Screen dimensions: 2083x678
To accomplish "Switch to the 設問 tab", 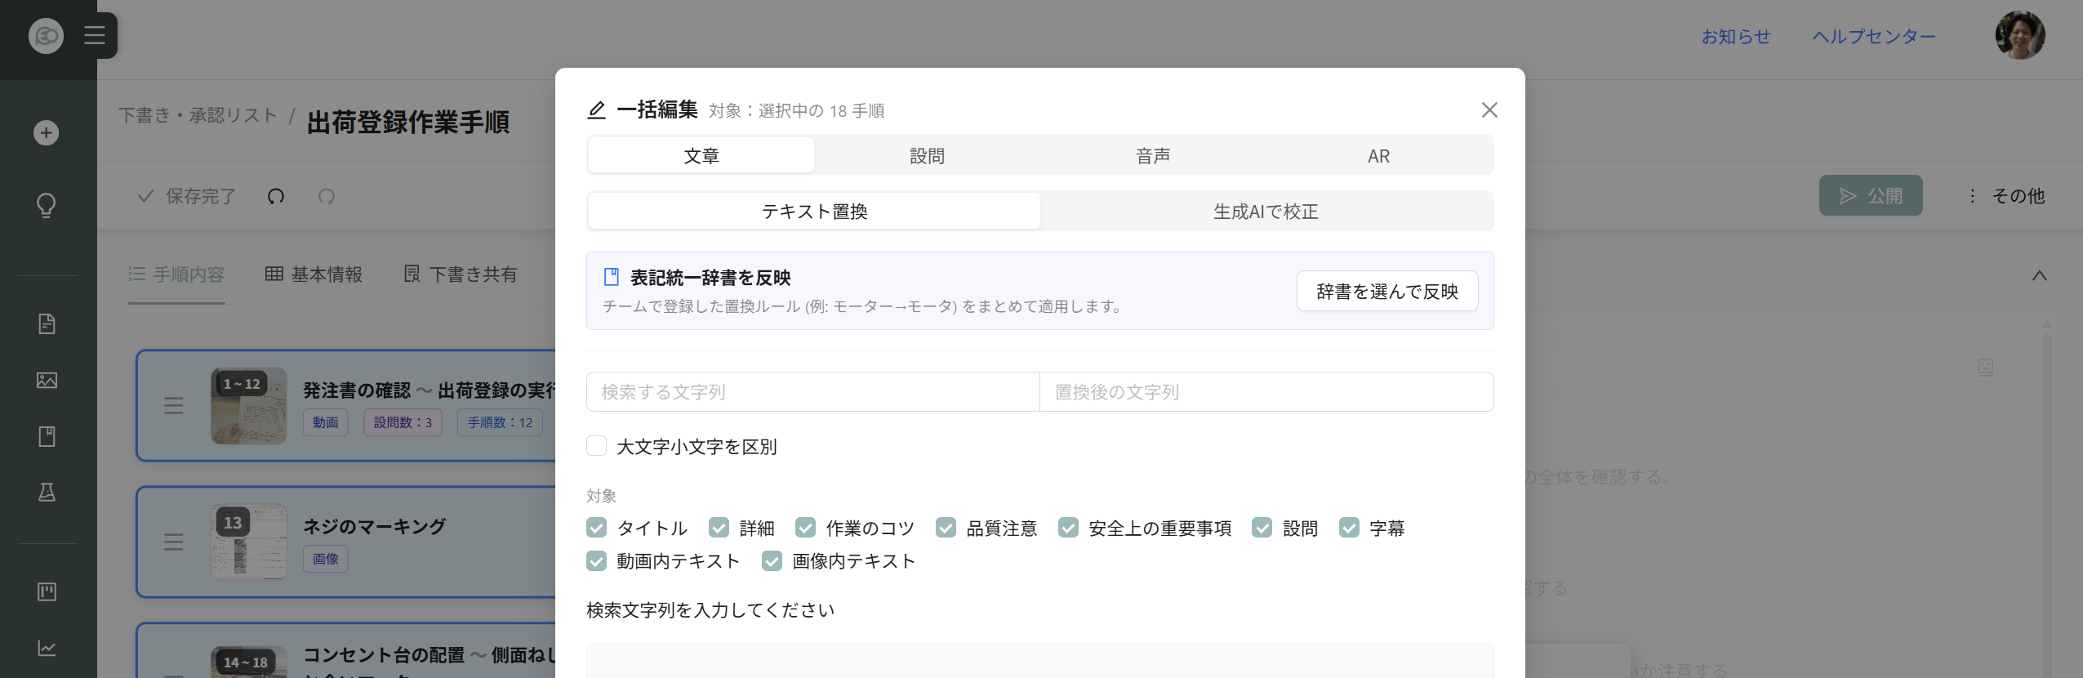I will [x=927, y=155].
